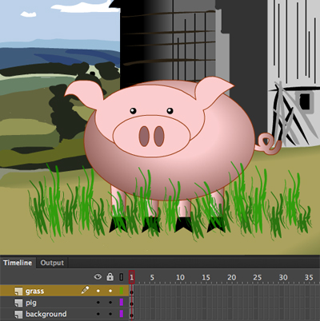This screenshot has height=321, width=320.
Task: Click frame 20 on the timeline ruler
Action: (x=231, y=277)
